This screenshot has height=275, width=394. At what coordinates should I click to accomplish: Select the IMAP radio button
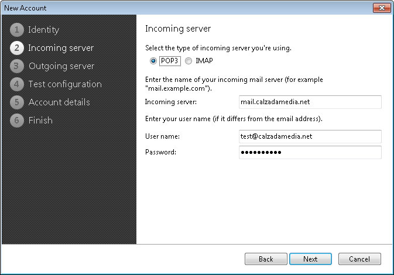point(189,61)
